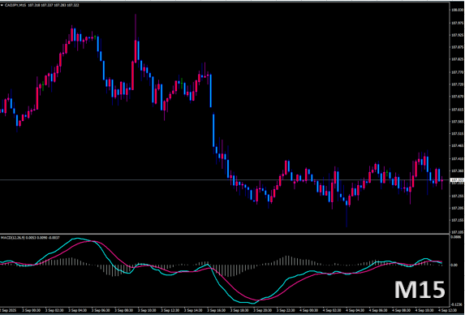Select the CADJPY,M15 chart title text
Viewport: 465px width, 315px height.
pyautogui.click(x=15, y=5)
